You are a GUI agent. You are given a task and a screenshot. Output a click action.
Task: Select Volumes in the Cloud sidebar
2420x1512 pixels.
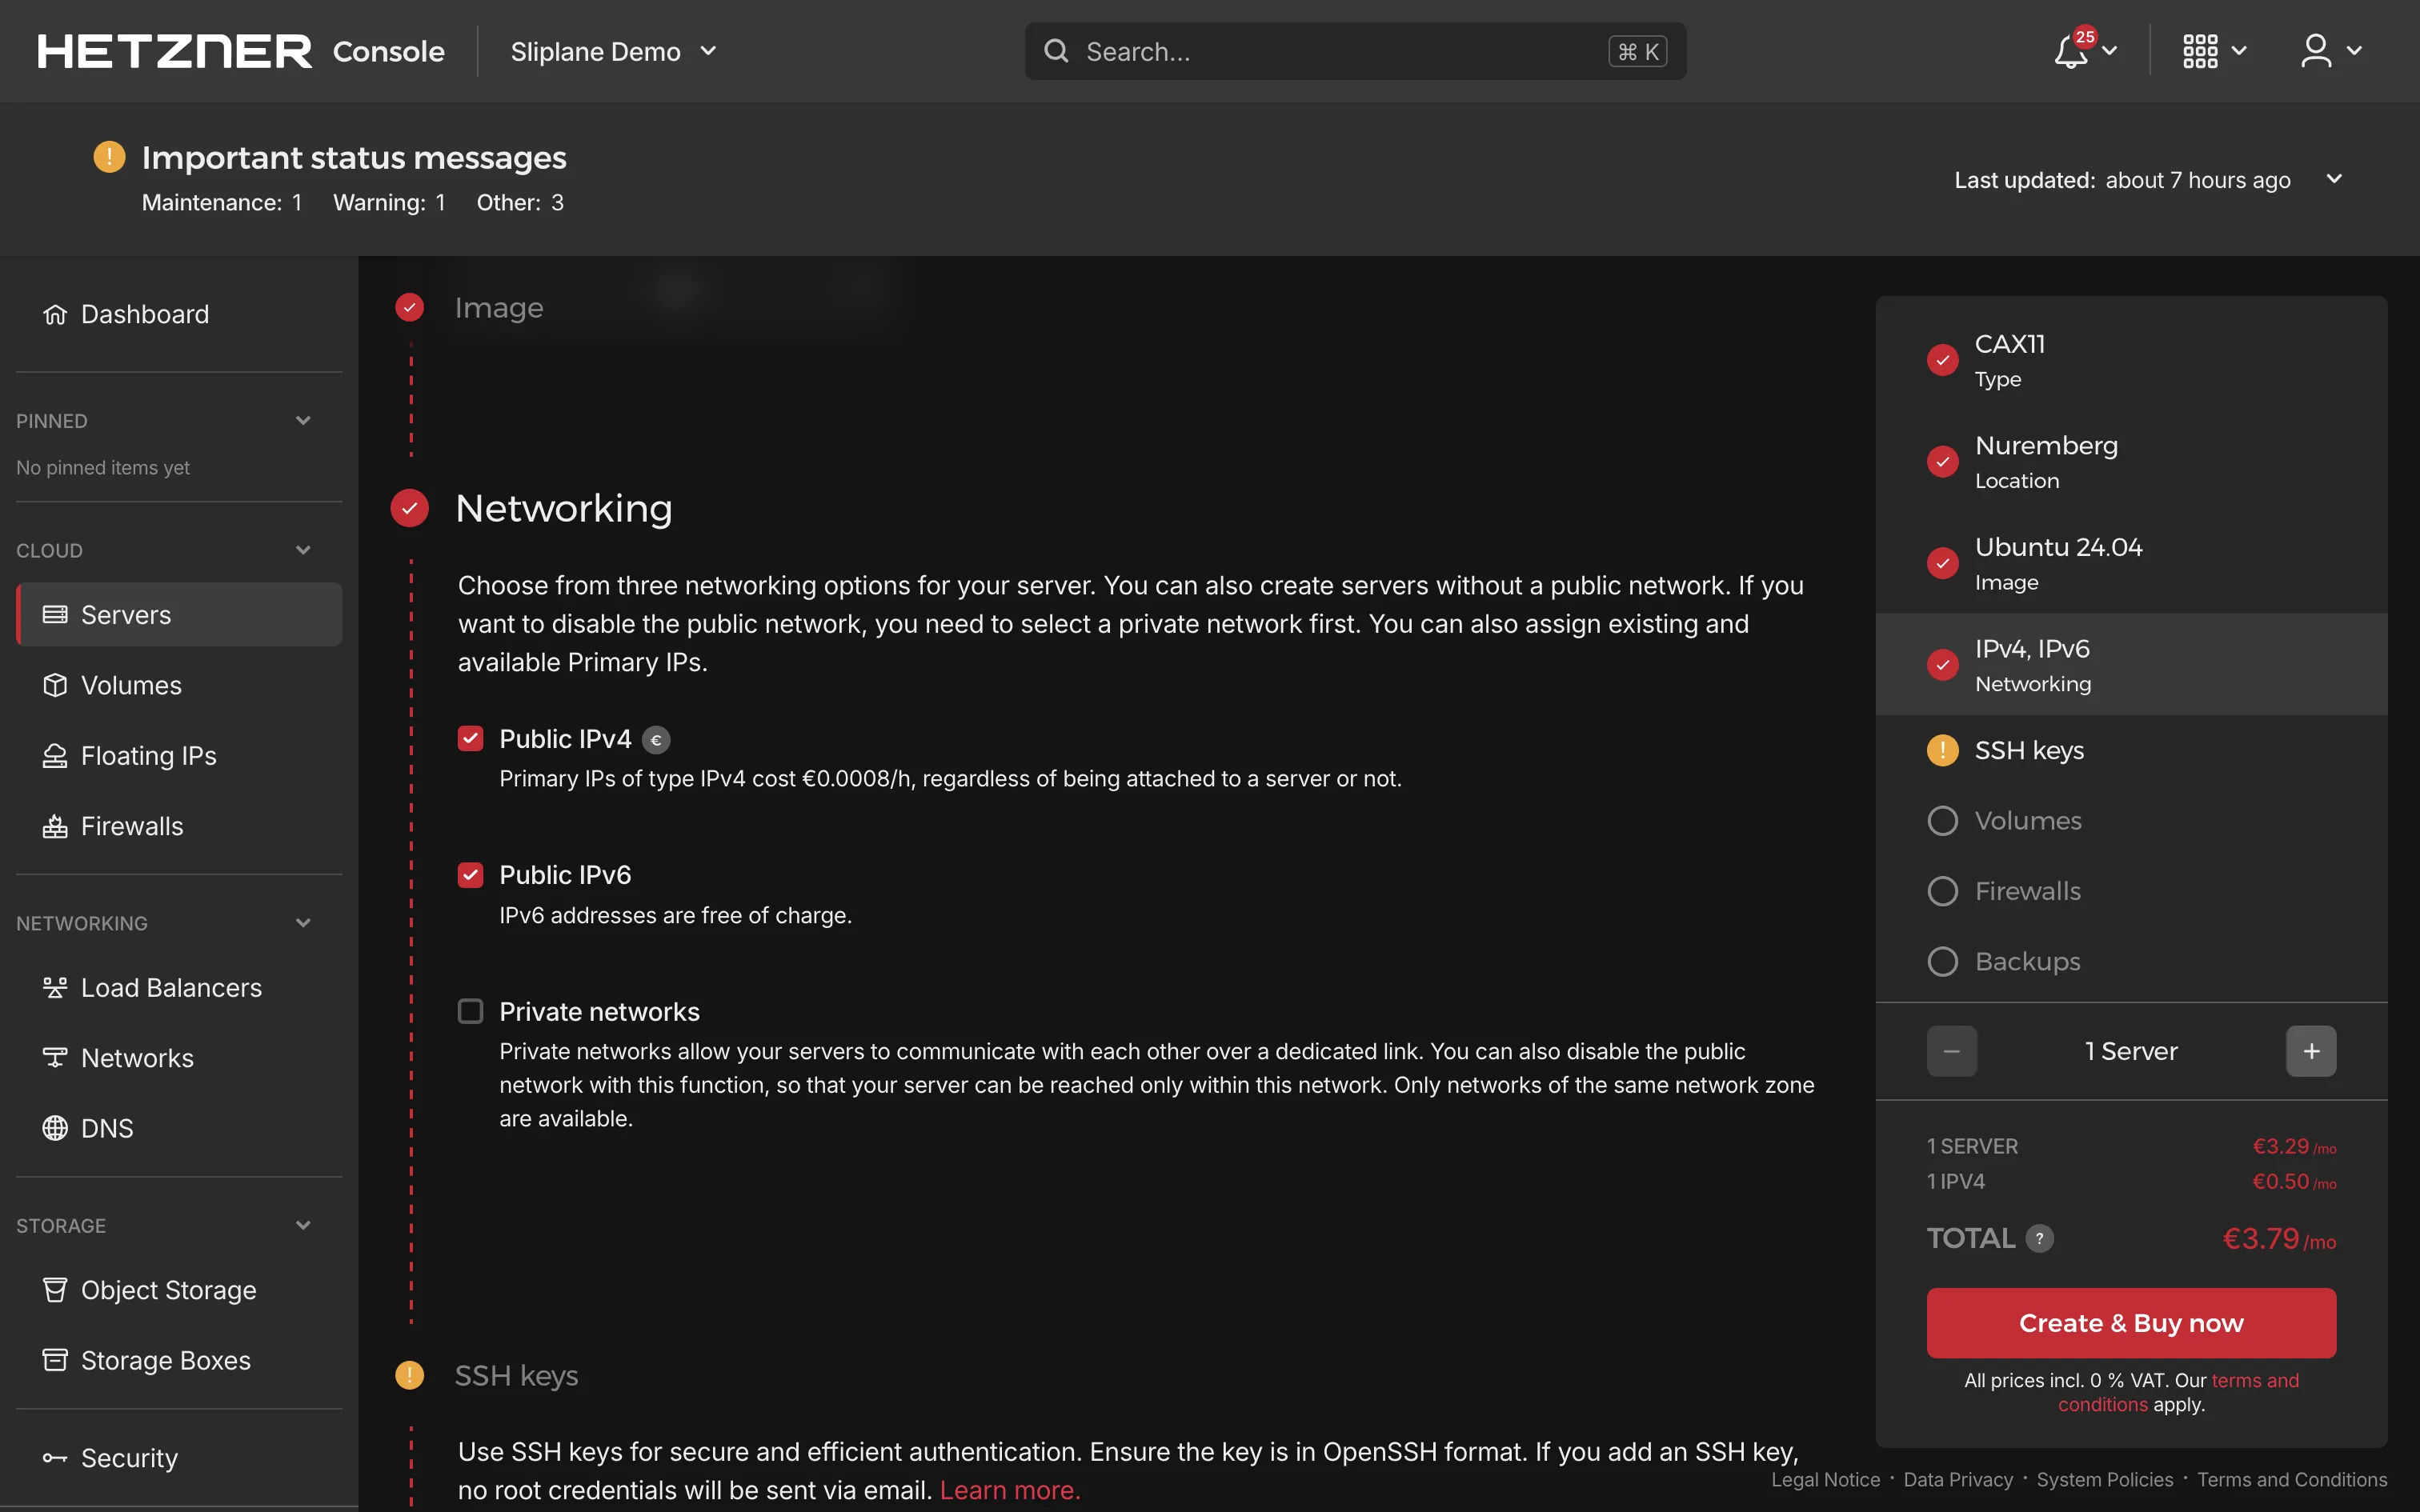tap(131, 685)
